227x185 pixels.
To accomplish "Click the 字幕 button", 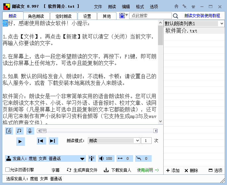I will click(x=56, y=170).
